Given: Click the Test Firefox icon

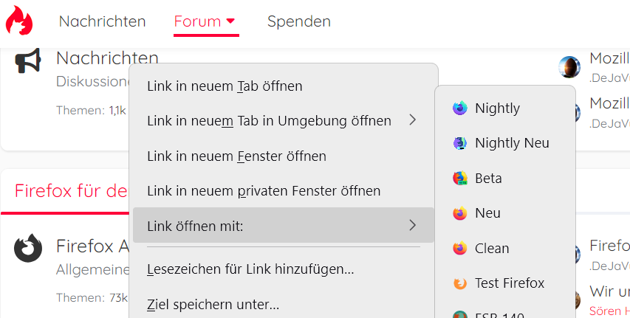Looking at the screenshot, I should point(460,283).
